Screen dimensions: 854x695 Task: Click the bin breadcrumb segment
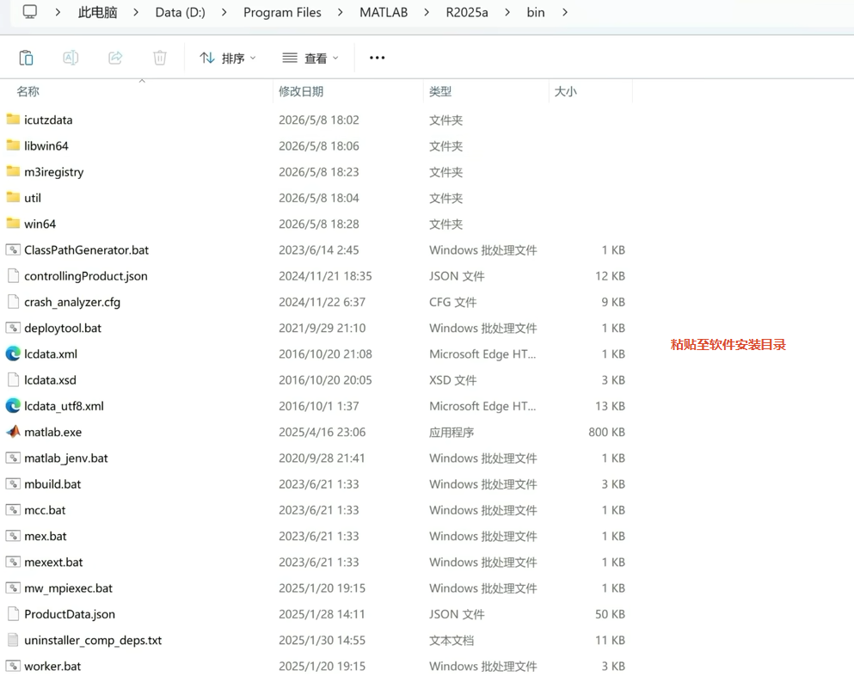pyautogui.click(x=536, y=12)
